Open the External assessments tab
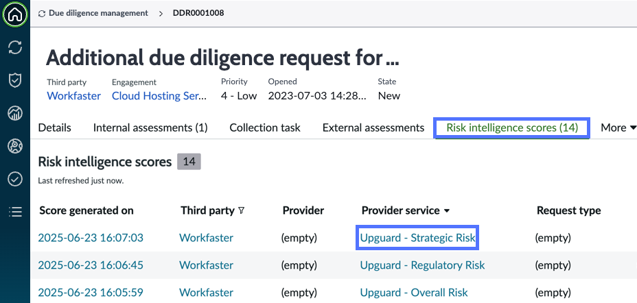Image resolution: width=637 pixels, height=303 pixels. tap(373, 128)
